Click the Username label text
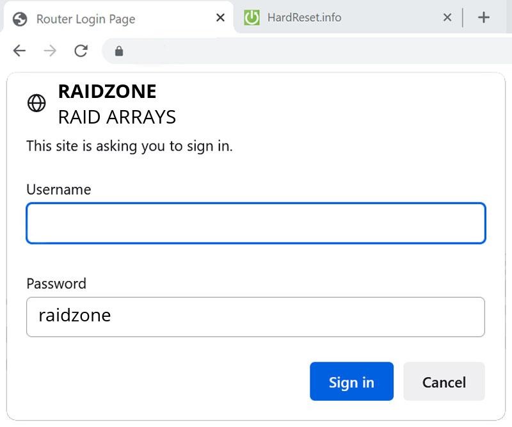 click(x=58, y=189)
